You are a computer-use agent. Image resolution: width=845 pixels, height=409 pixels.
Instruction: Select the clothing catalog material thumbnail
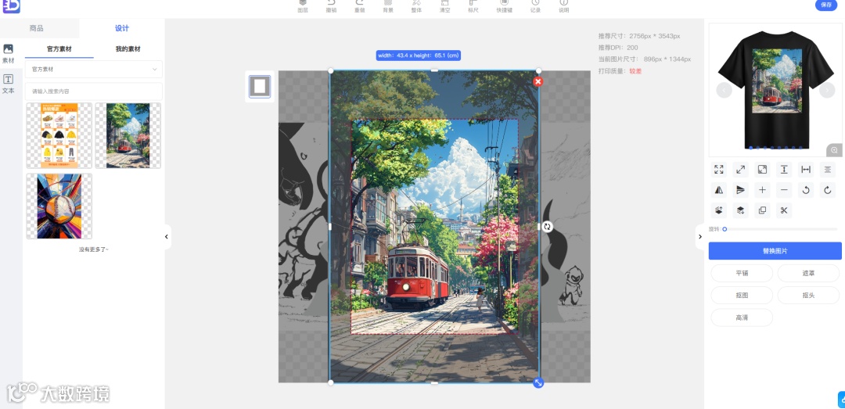tap(59, 136)
